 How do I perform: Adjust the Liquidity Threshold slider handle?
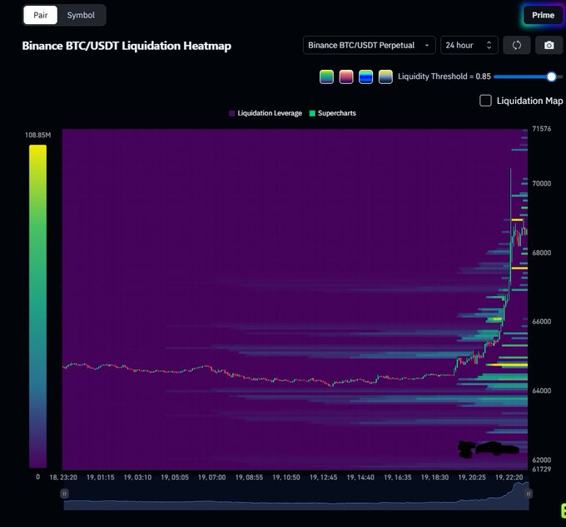coord(551,76)
